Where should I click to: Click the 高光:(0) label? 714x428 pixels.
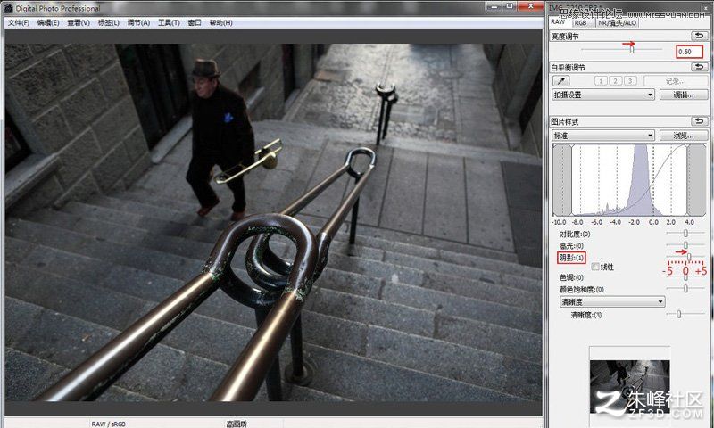point(571,245)
